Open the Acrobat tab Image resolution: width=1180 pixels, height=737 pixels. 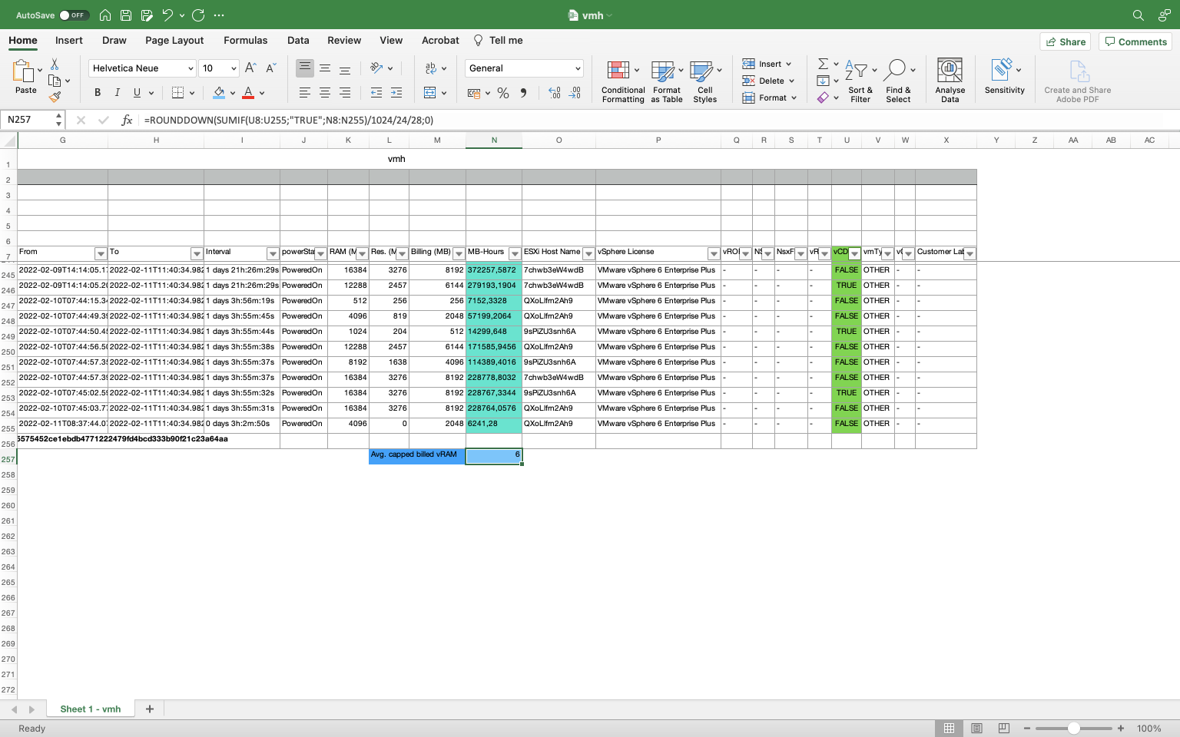[439, 40]
